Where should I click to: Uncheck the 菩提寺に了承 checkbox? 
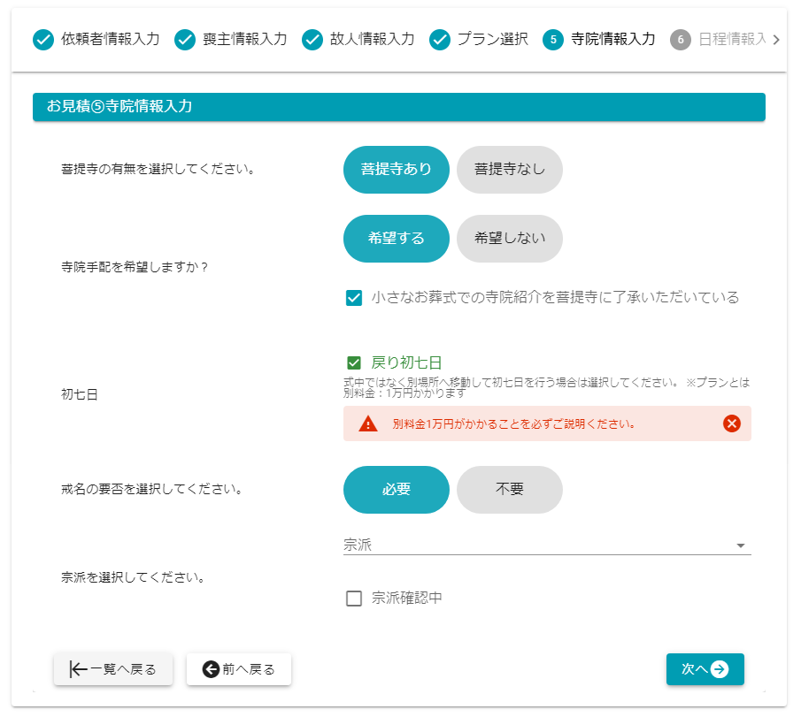[354, 298]
